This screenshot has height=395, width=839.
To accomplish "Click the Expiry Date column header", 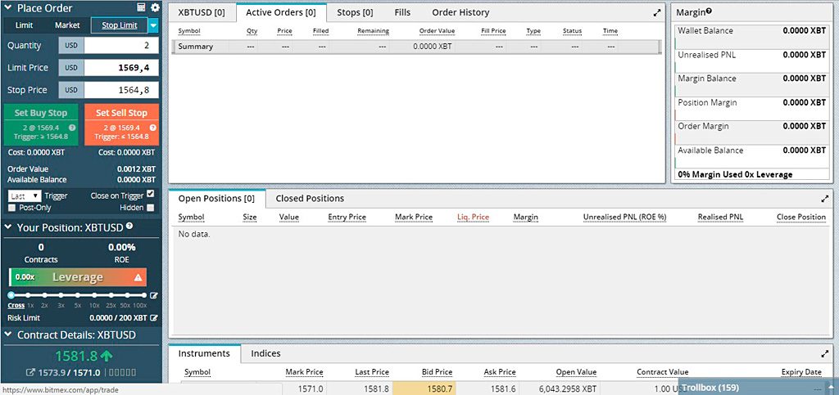I will 801,372.
